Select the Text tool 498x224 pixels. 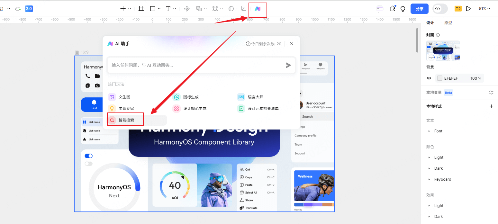(x=168, y=9)
